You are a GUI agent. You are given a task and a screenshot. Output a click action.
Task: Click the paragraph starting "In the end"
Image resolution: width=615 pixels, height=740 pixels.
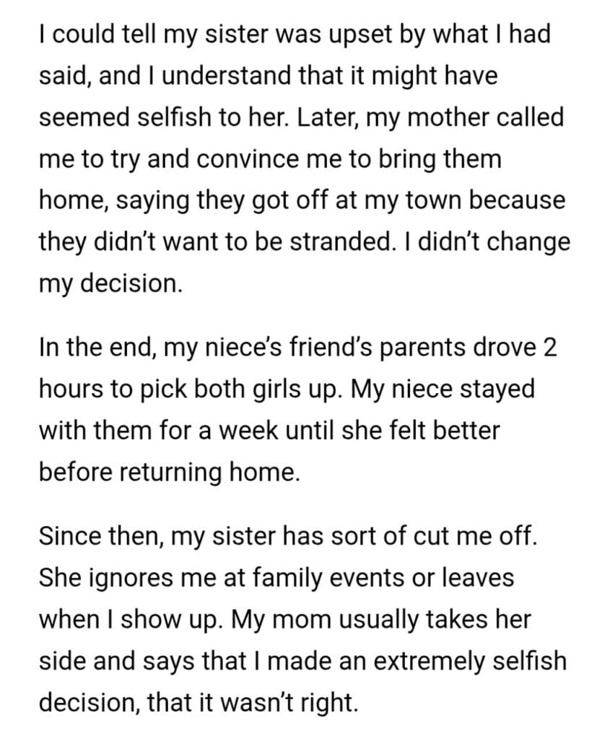[296, 410]
